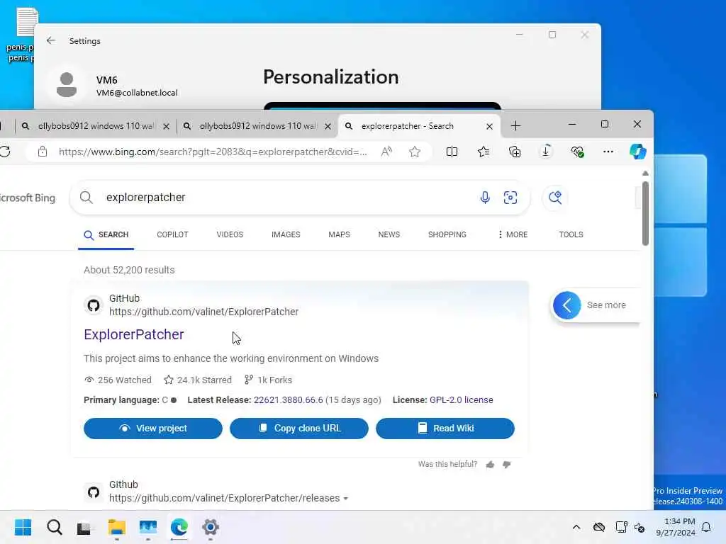726x544 pixels.
Task: Open Edge Settings and more menu
Action: coord(608,152)
